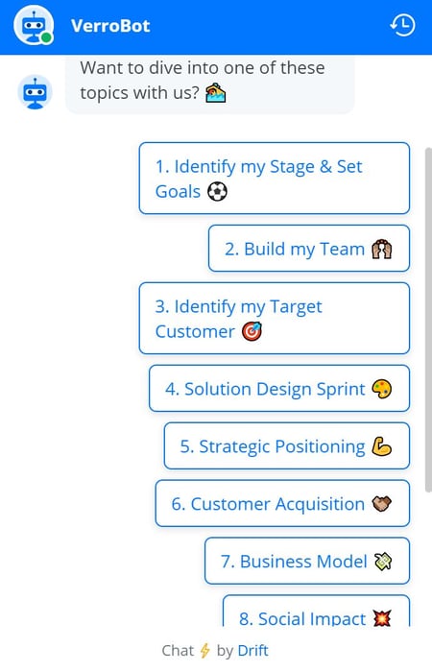This screenshot has height=672, width=432.
Task: Select '5. Strategic Positioning' option
Action: (287, 446)
